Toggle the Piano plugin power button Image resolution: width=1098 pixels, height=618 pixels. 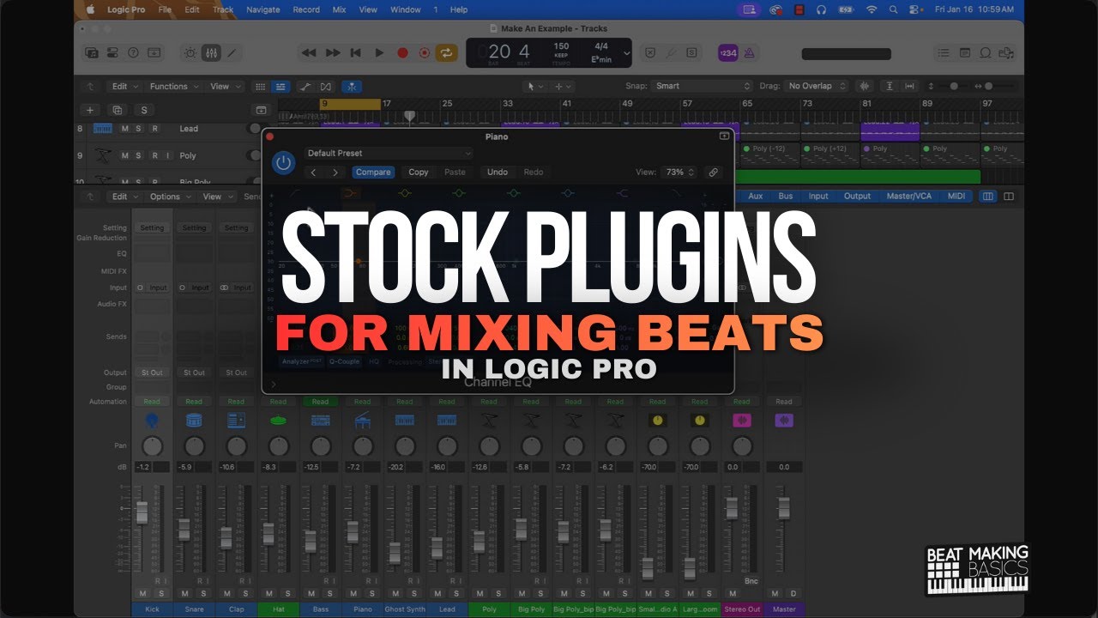click(283, 163)
